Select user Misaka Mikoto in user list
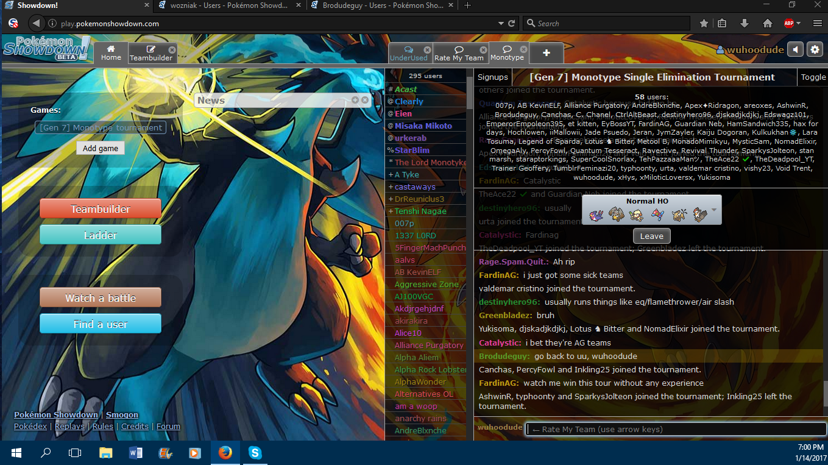Screen dimensions: 828x465 (x=423, y=126)
